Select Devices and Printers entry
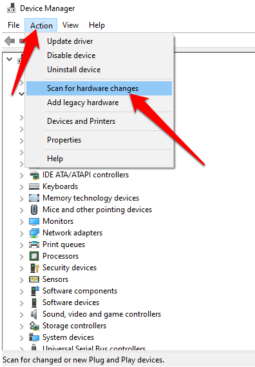The width and height of the screenshot is (255, 367). point(81,121)
